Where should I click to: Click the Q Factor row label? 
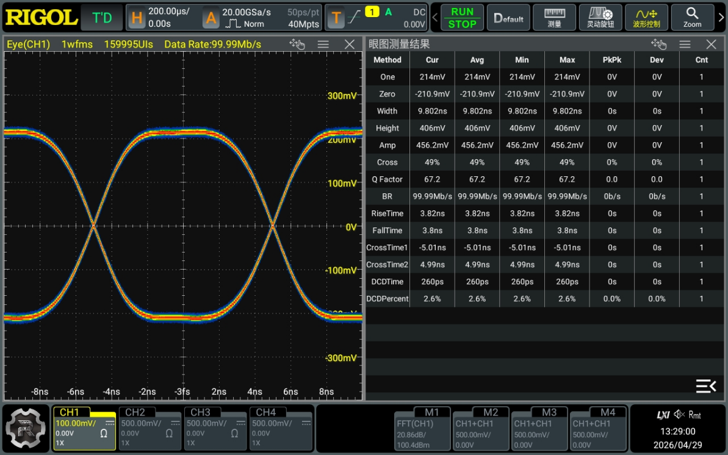coord(387,179)
